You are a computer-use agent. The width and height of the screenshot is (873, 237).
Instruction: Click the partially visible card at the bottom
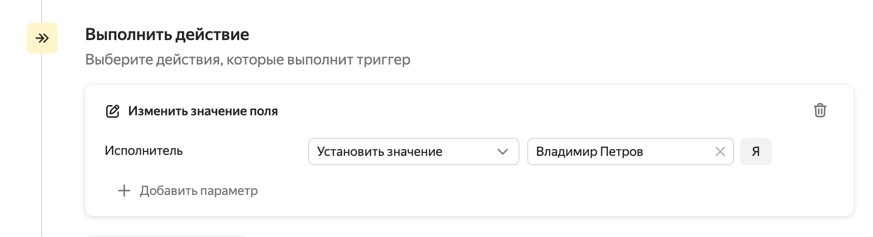click(x=166, y=236)
